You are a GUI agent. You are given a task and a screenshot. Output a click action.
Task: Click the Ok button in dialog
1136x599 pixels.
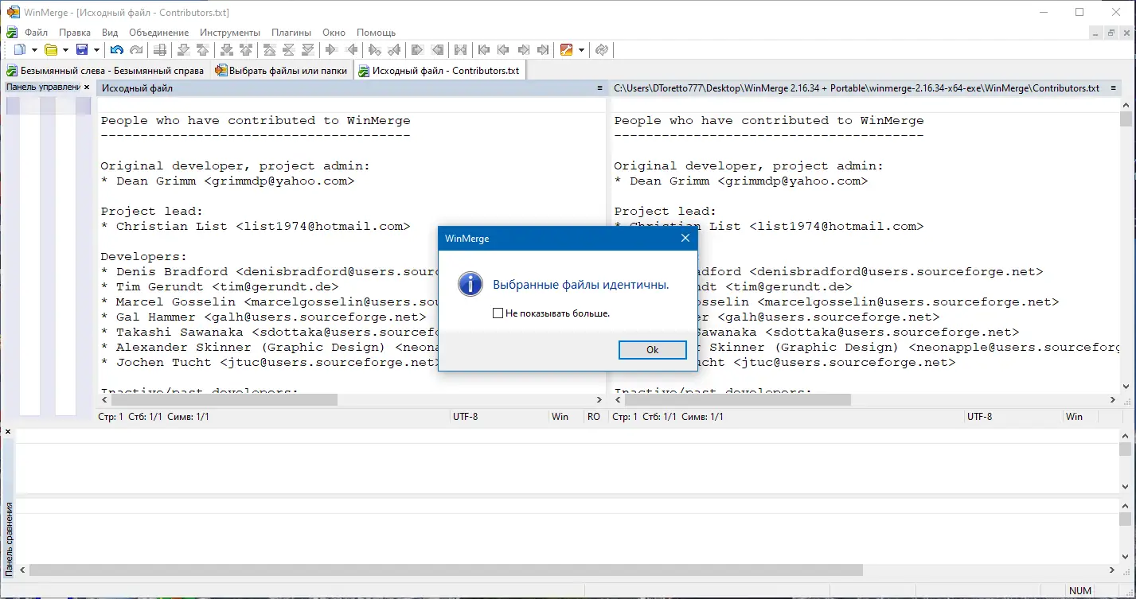[x=652, y=350]
